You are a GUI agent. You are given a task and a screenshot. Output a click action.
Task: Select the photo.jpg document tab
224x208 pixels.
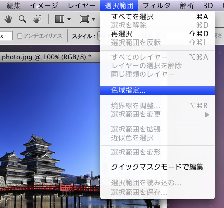coord(47,57)
